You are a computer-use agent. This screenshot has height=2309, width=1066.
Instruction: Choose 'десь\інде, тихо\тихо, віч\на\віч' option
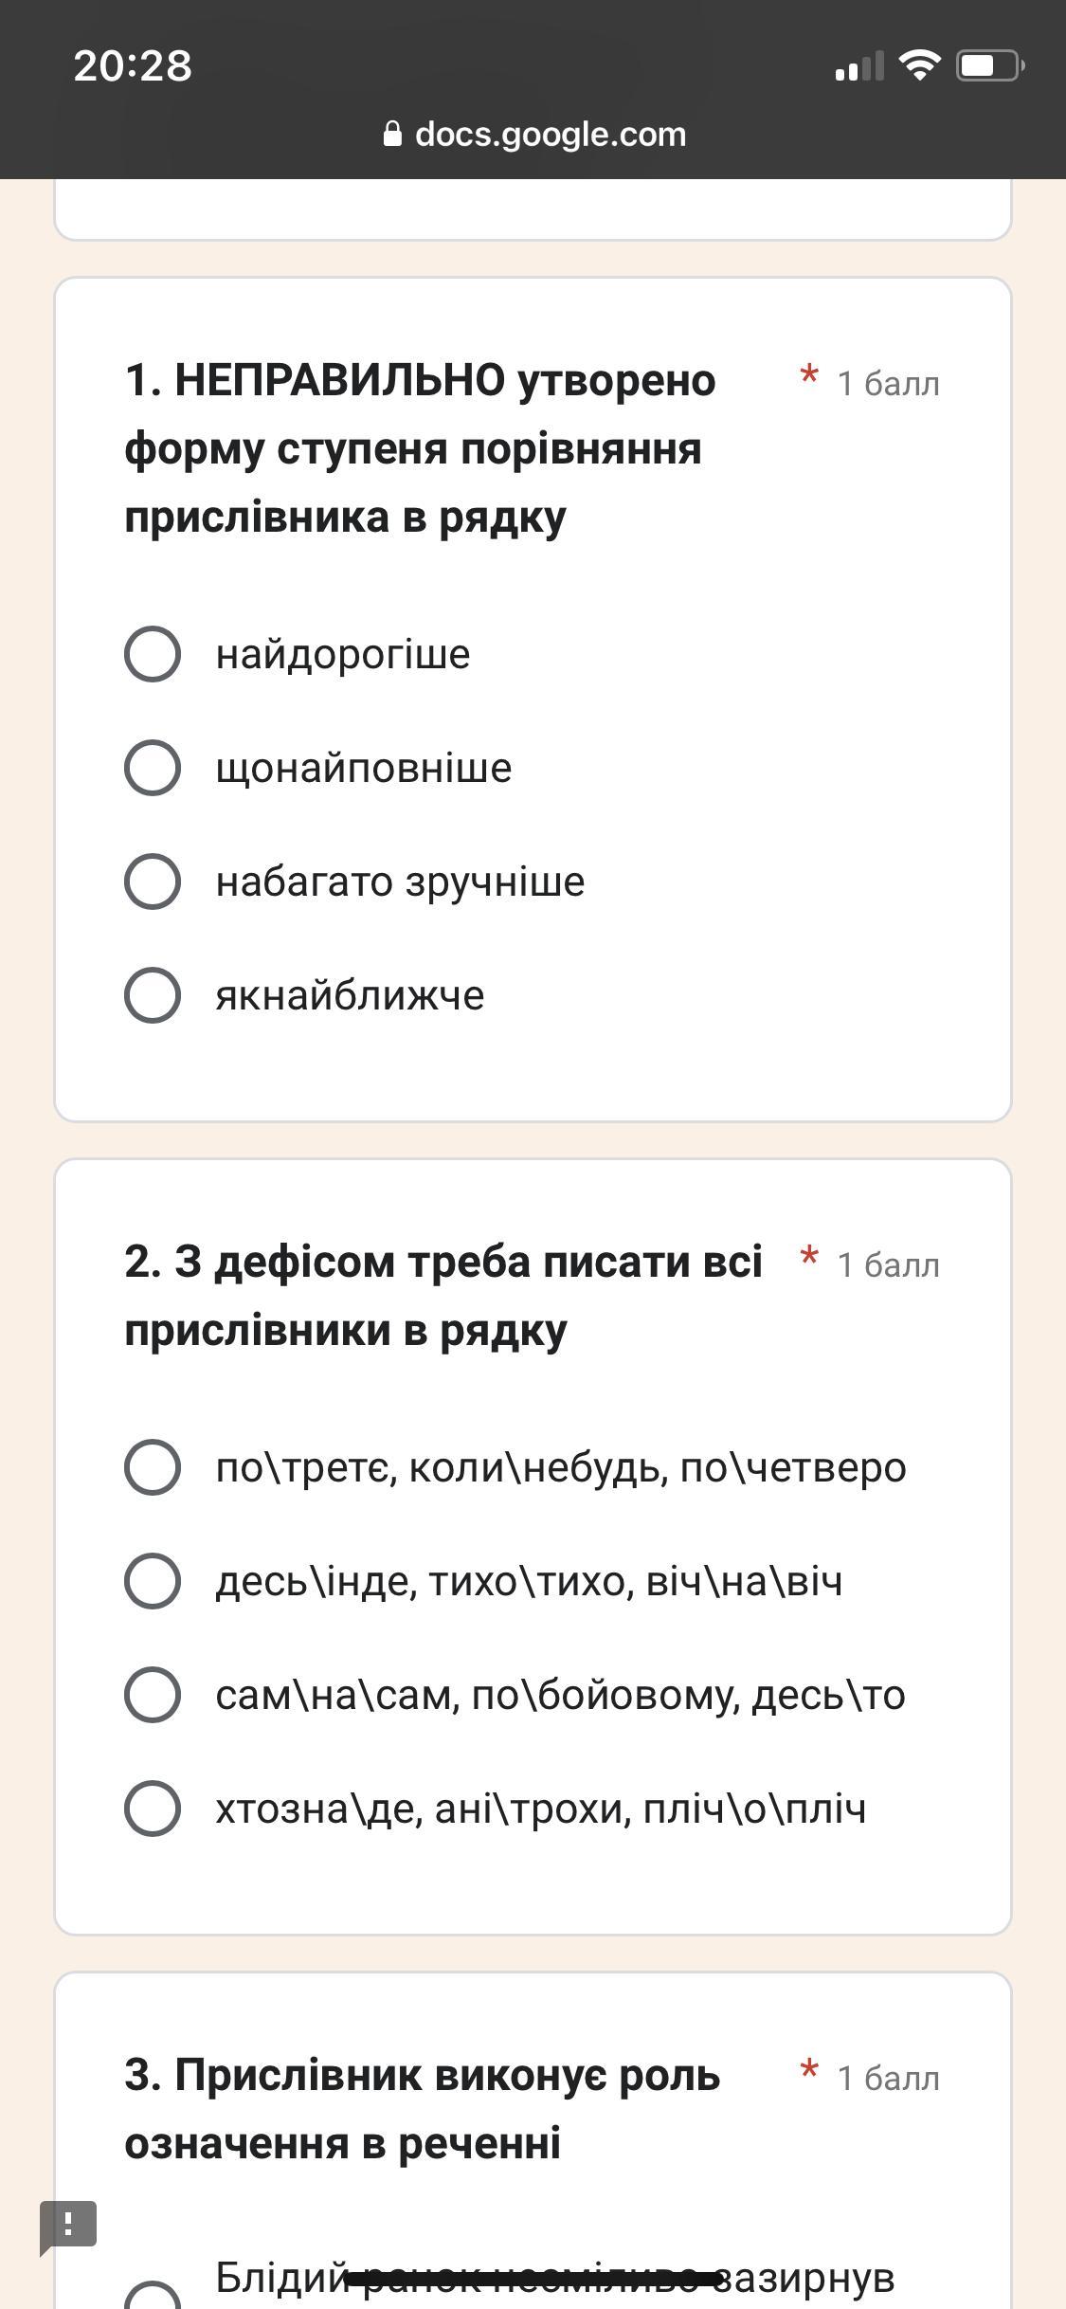[153, 1581]
